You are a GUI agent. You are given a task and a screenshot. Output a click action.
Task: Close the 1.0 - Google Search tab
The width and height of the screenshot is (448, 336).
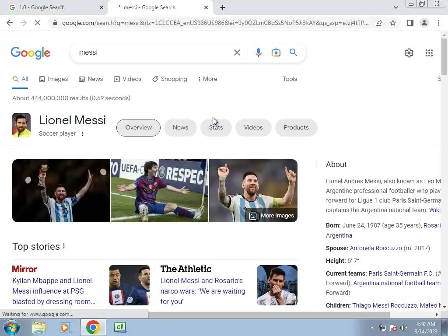(x=101, y=7)
